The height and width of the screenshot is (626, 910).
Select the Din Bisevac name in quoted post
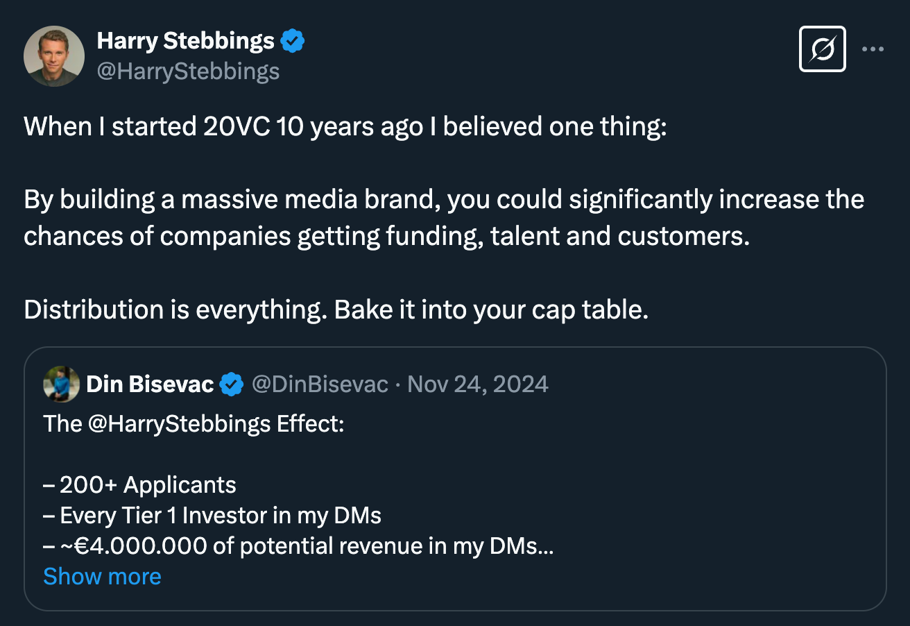tap(149, 384)
